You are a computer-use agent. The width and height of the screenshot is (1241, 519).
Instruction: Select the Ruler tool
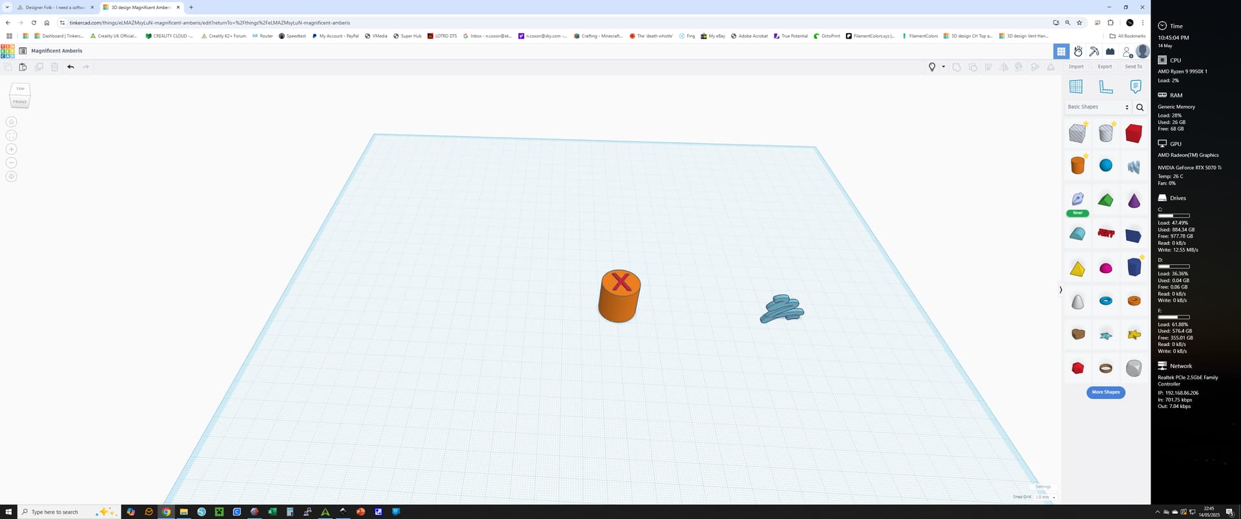pos(1106,86)
